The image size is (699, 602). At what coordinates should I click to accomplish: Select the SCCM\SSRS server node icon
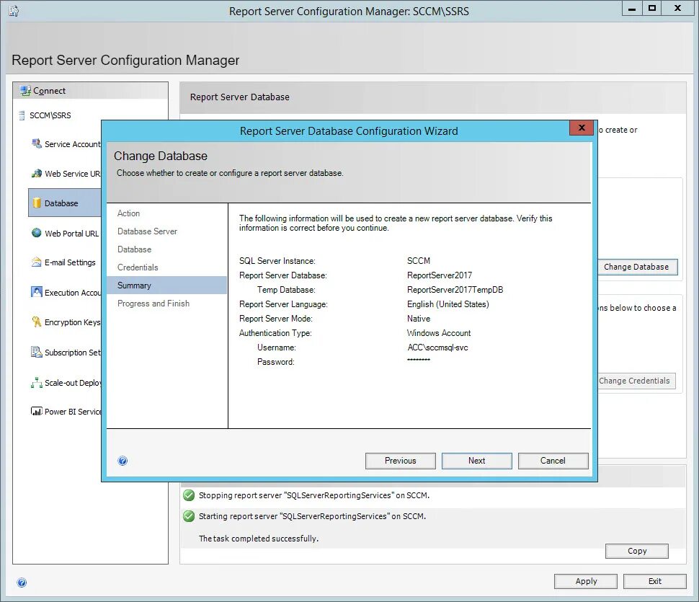click(22, 115)
